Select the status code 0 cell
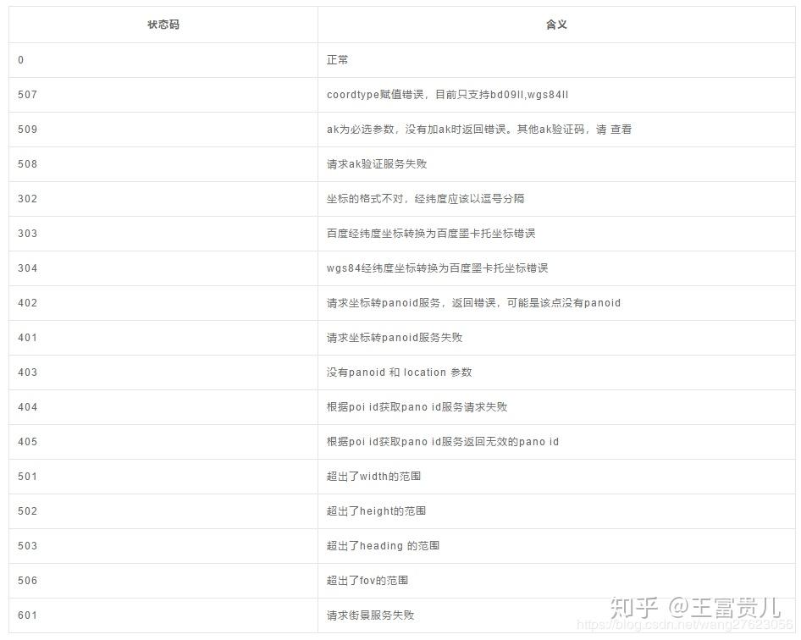 pyautogui.click(x=163, y=60)
